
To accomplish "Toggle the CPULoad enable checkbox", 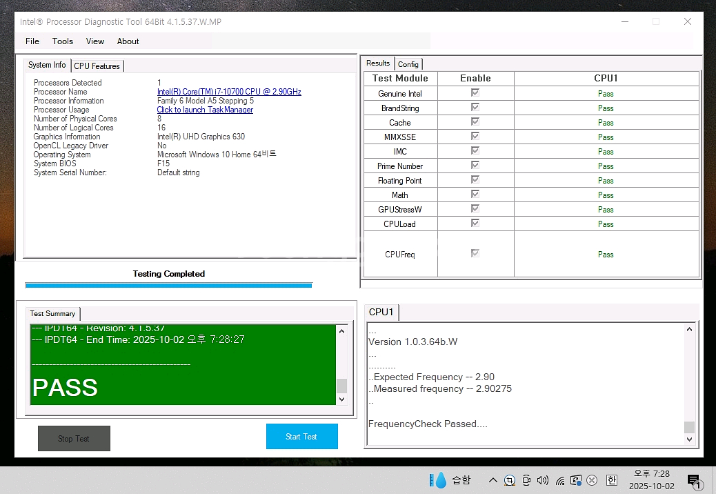I will [x=475, y=224].
